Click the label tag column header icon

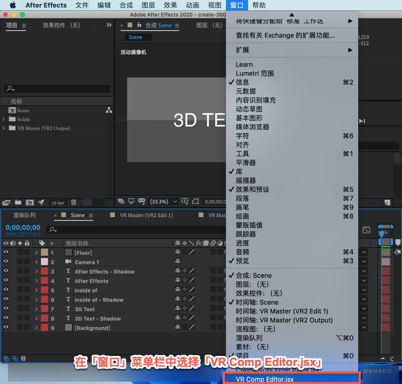point(42,243)
